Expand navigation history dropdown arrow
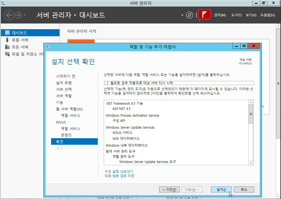The height and width of the screenshot is (199, 281). pos(25,15)
